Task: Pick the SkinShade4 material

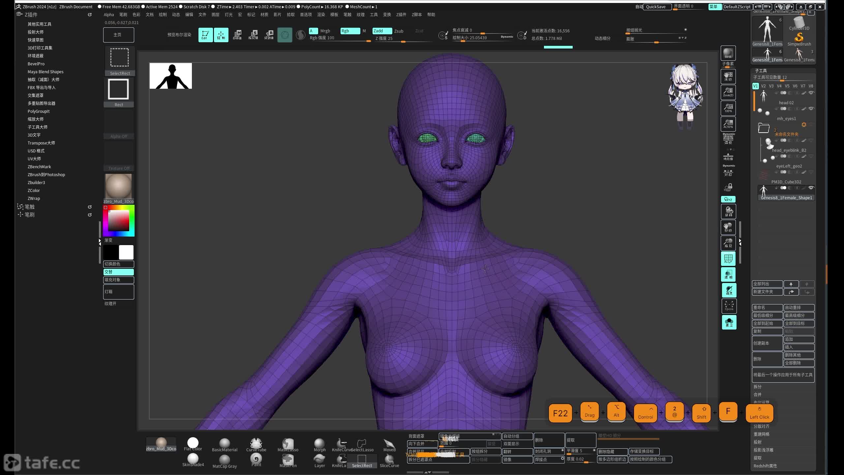Action: click(193, 460)
